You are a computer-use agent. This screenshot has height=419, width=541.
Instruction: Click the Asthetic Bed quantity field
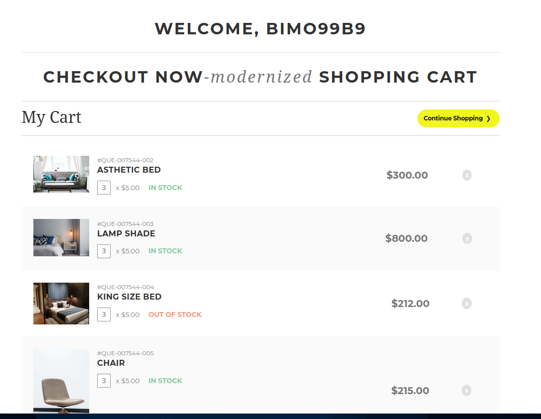pyautogui.click(x=104, y=188)
